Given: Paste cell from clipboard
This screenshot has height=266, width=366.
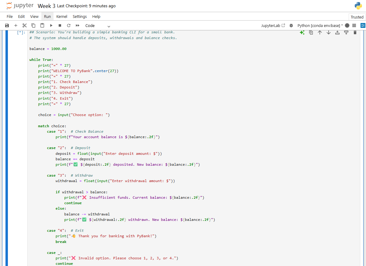Looking at the screenshot, I should click(42, 26).
